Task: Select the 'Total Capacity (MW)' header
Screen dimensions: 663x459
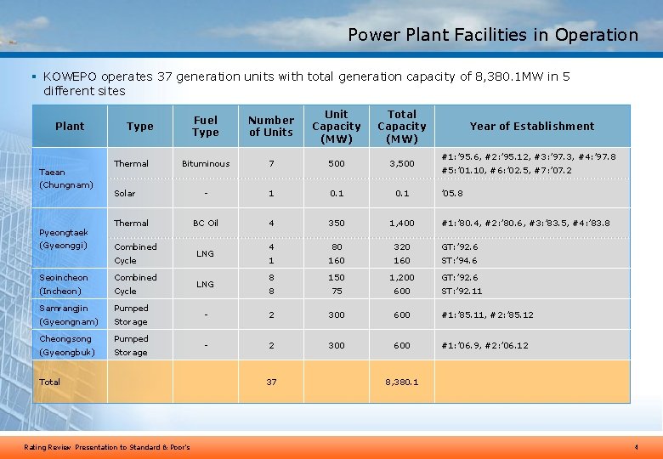Action: pos(402,126)
